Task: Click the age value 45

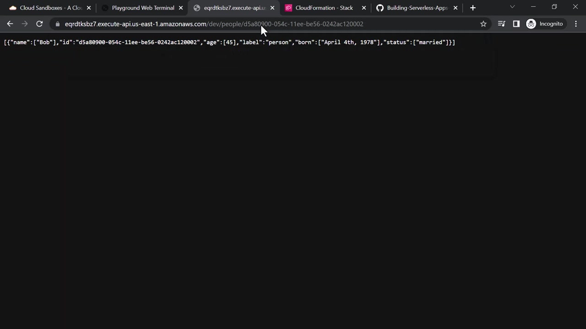Action: click(x=229, y=42)
